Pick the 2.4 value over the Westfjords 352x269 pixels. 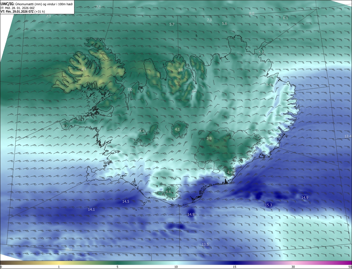click(x=84, y=69)
